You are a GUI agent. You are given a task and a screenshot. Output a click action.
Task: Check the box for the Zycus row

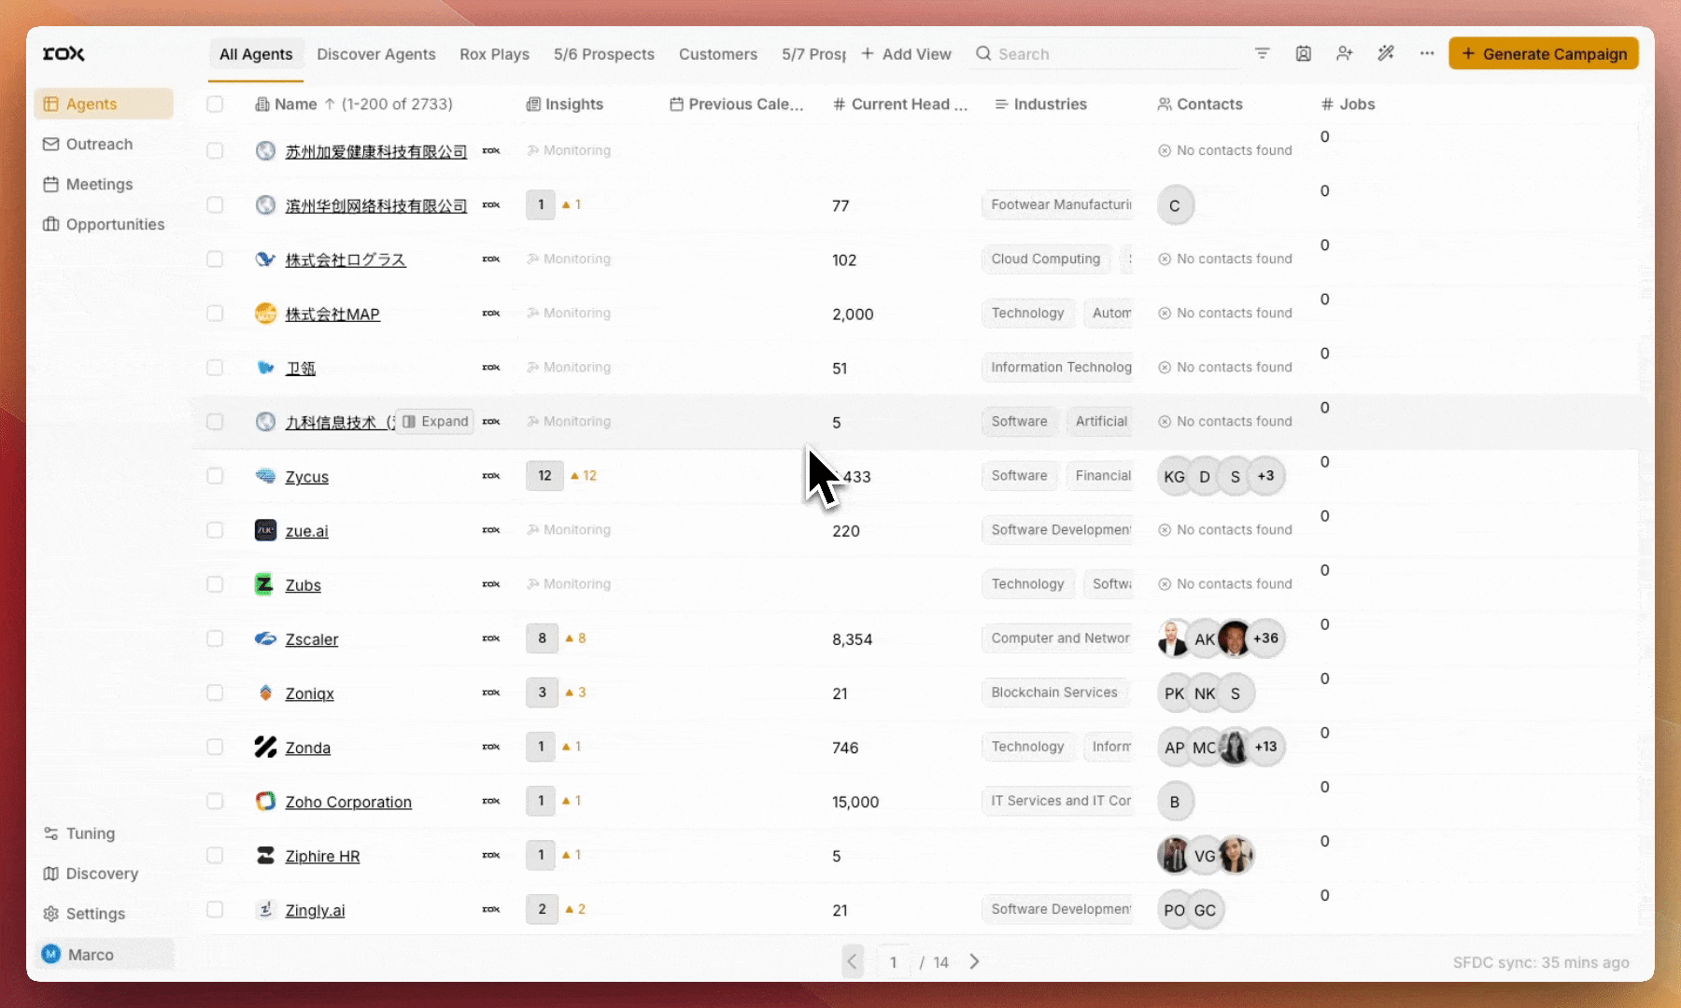215,476
